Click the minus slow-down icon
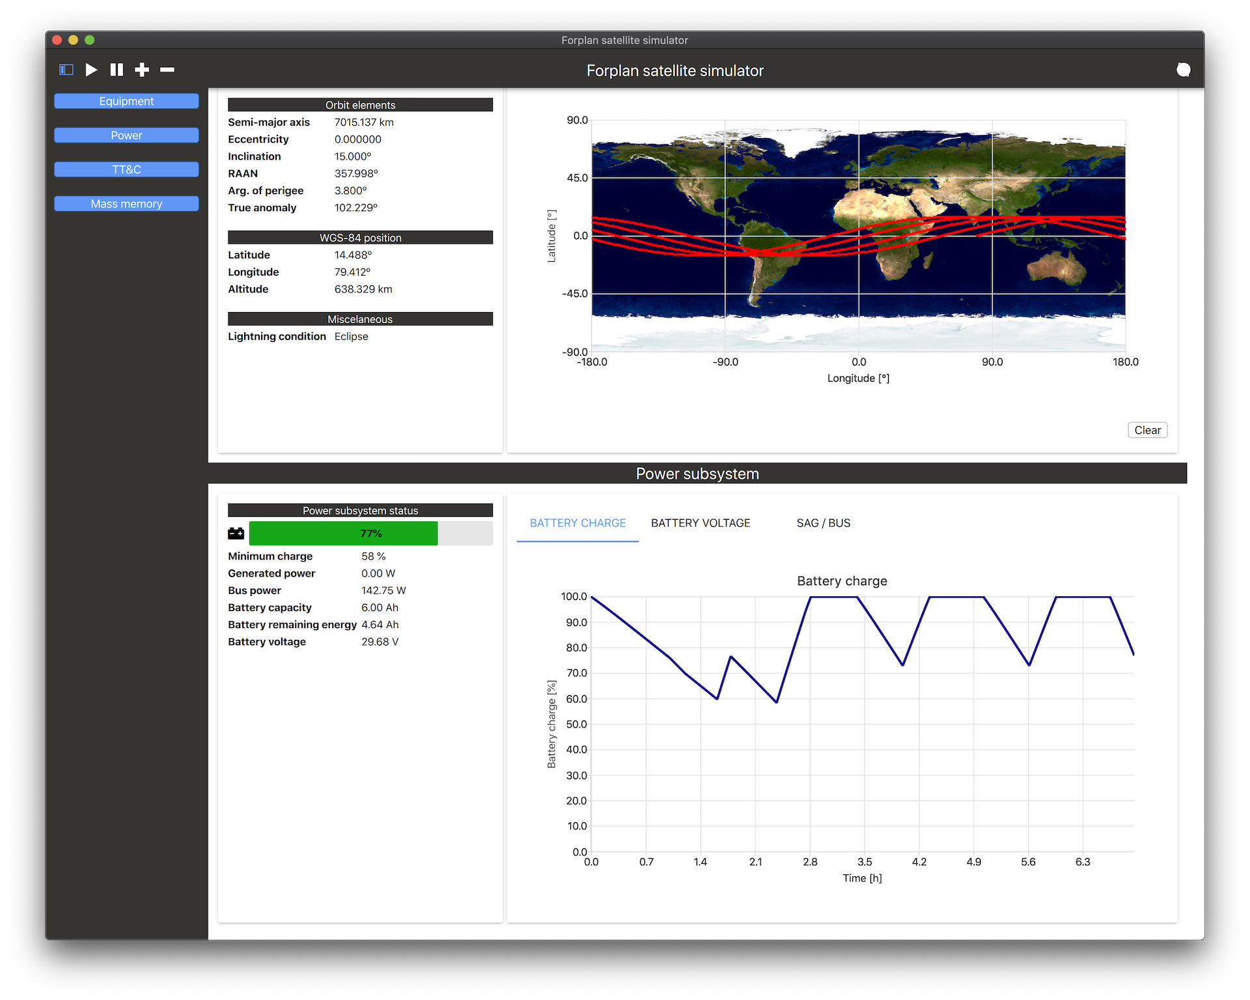Screen dimensions: 1250x1000 point(167,70)
